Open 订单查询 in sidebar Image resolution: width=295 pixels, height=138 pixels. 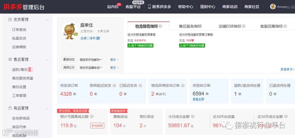pos(19,30)
